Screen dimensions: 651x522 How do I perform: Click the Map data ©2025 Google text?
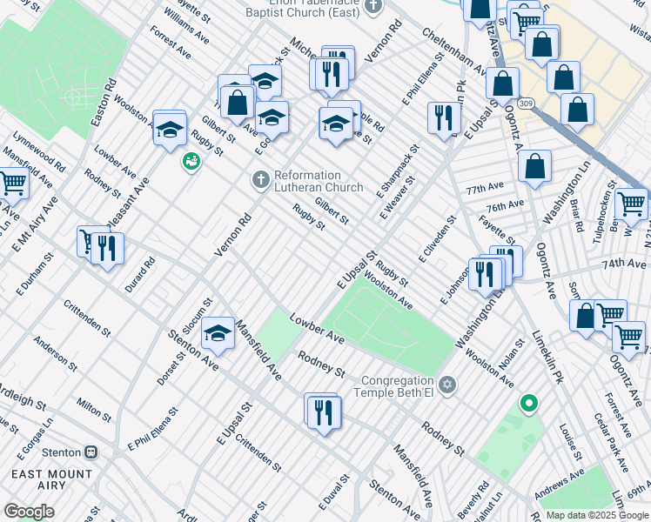click(596, 515)
